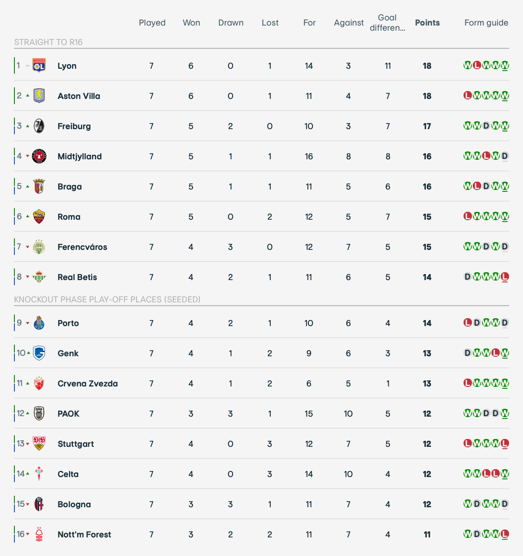The height and width of the screenshot is (556, 523).
Task: Sort table by Goal difference column
Action: click(x=387, y=23)
